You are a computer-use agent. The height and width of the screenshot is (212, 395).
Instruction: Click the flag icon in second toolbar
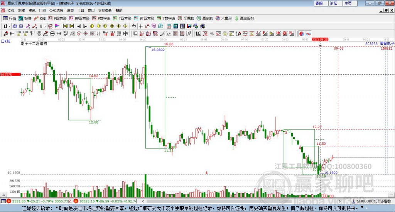tap(57, 26)
